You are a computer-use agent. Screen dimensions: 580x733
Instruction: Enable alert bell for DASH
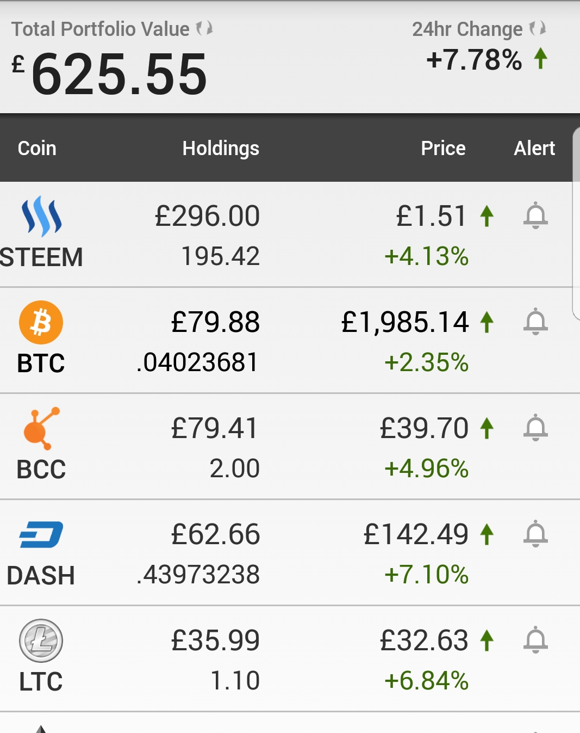(x=535, y=534)
